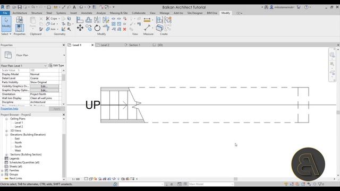
Task: Expand the Groups tree node
Action: pos(2,175)
